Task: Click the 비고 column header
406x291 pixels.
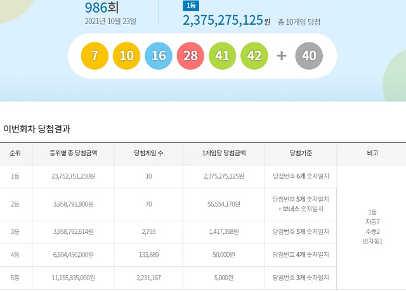Action: pyautogui.click(x=372, y=153)
